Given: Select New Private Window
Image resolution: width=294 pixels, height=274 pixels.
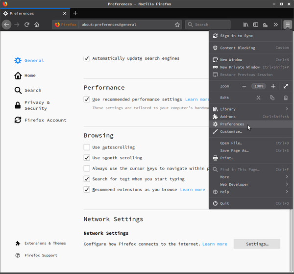Looking at the screenshot, I should [251, 67].
